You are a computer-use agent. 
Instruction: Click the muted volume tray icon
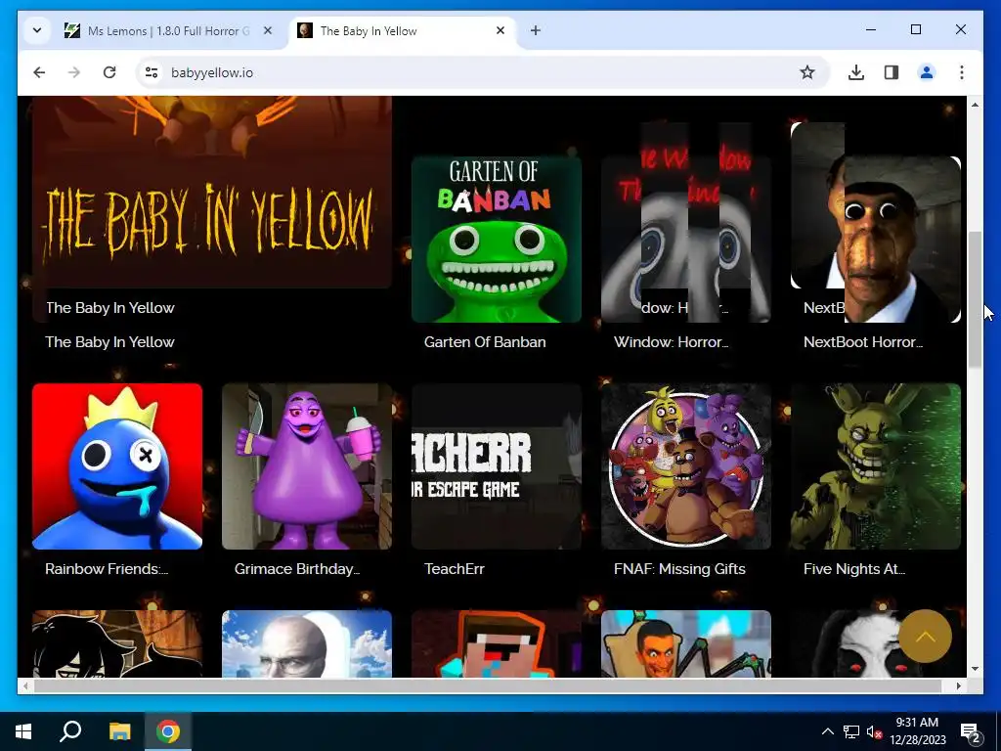(874, 731)
